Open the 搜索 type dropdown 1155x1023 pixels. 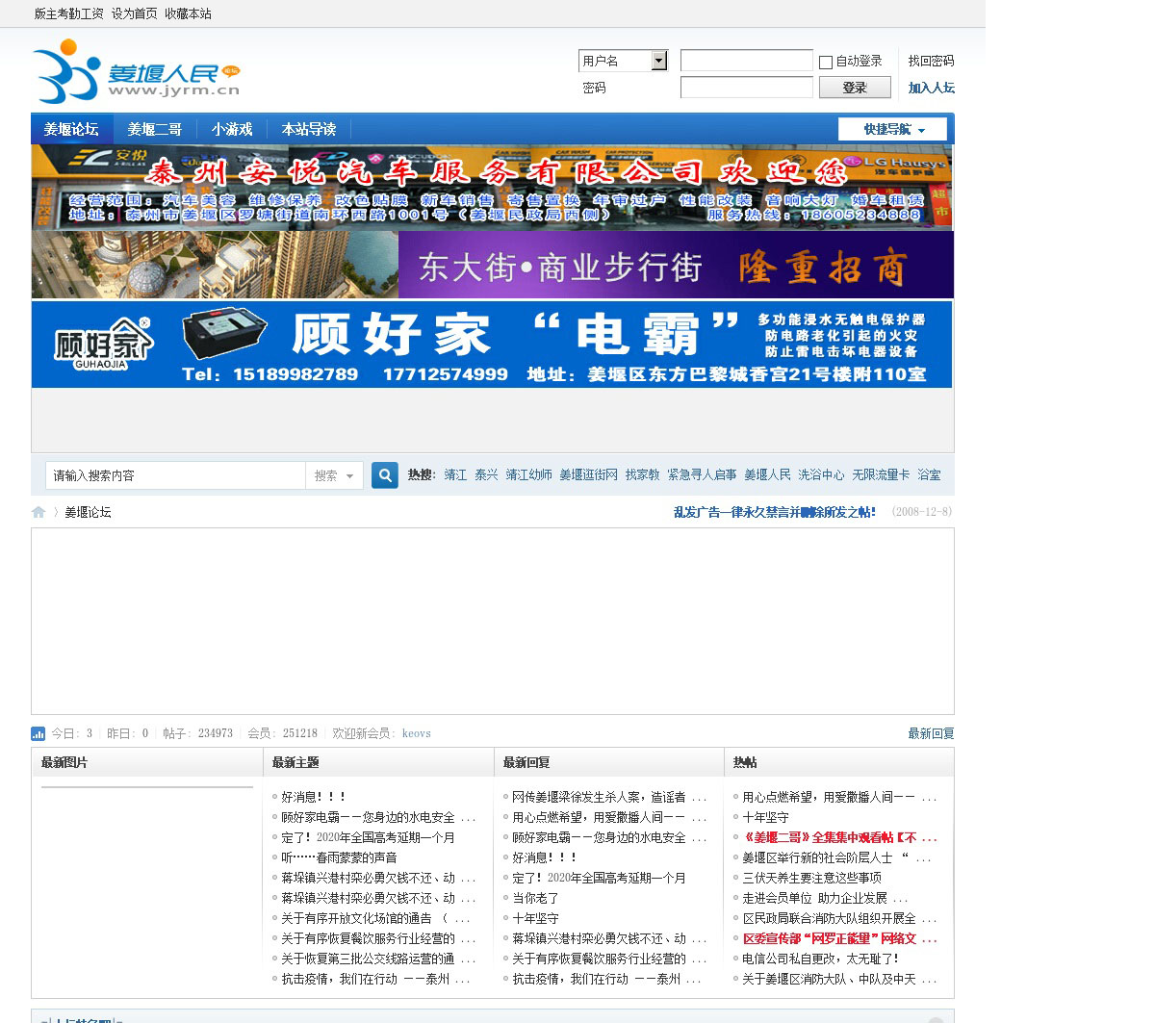pos(334,475)
